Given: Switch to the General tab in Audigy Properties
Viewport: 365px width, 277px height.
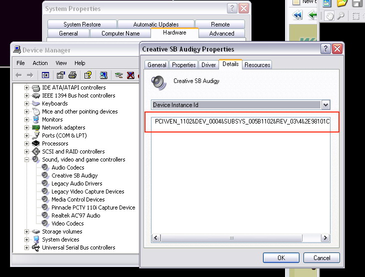Looking at the screenshot, I should click(x=156, y=65).
